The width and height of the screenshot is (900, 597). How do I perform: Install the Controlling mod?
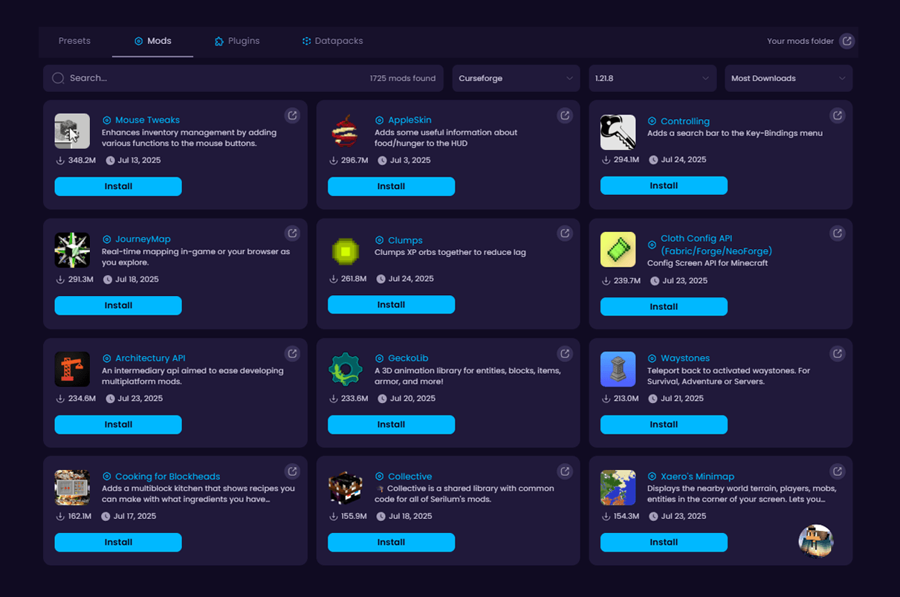coord(664,186)
